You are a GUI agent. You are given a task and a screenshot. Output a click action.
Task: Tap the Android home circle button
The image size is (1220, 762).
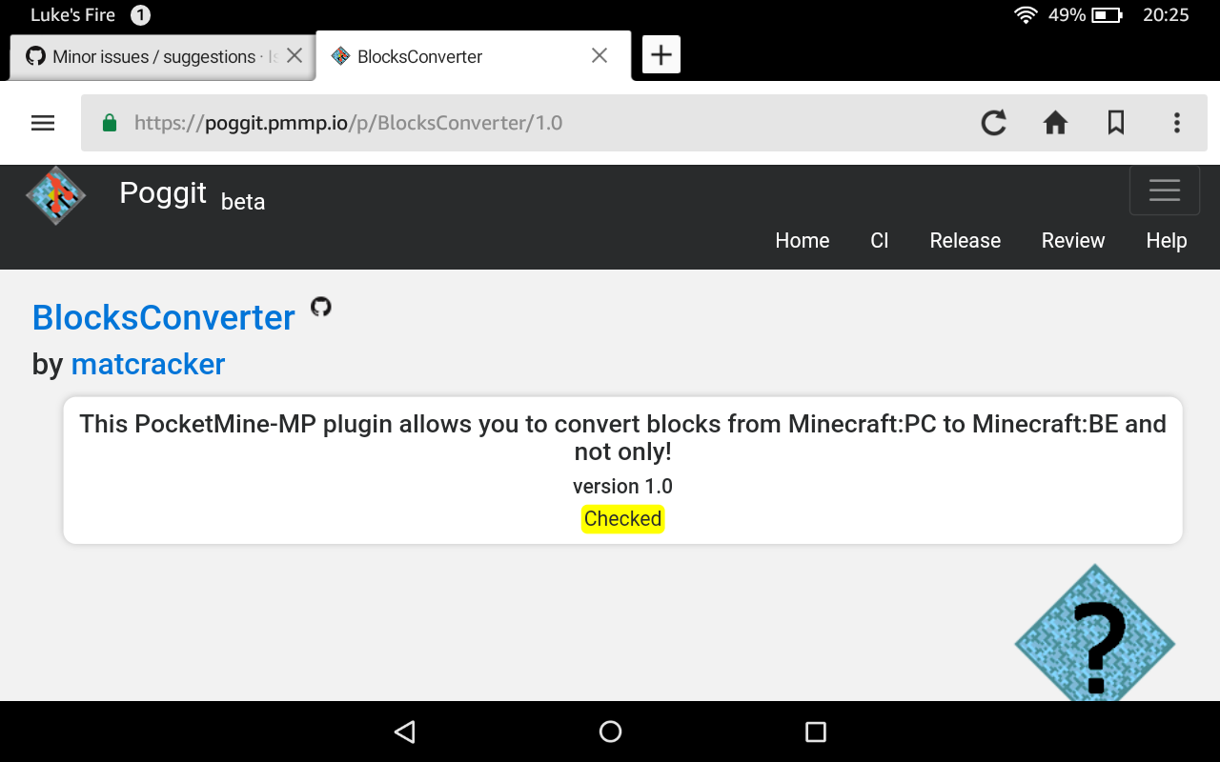(x=610, y=732)
